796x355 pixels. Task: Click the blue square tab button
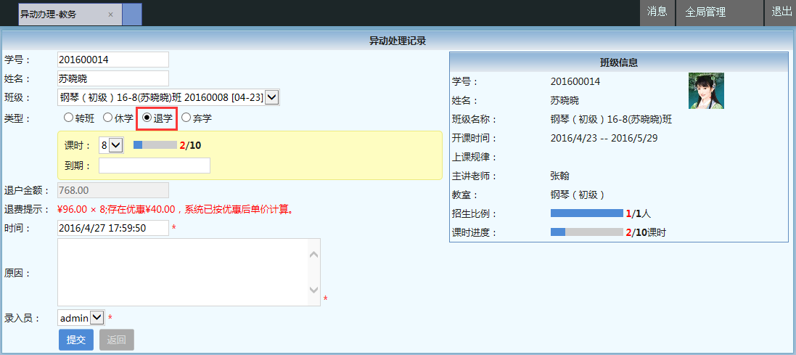tap(132, 15)
